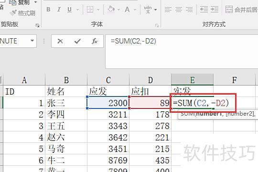The width and height of the screenshot is (258, 172).
Task: Select column B header
Action: coord(66,80)
